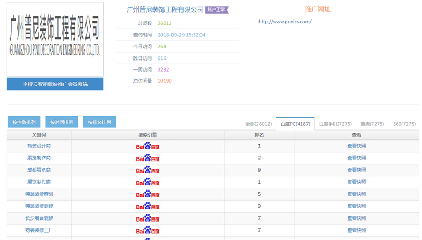The height and width of the screenshot is (240, 422).
Task: Click Baidu logo in 特装设计商 row
Action: (148, 146)
